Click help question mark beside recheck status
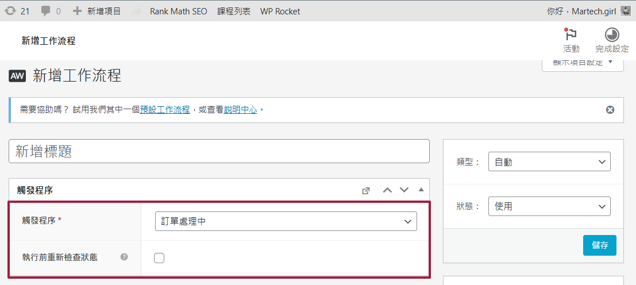Viewport: 636px width, 285px height. point(124,257)
